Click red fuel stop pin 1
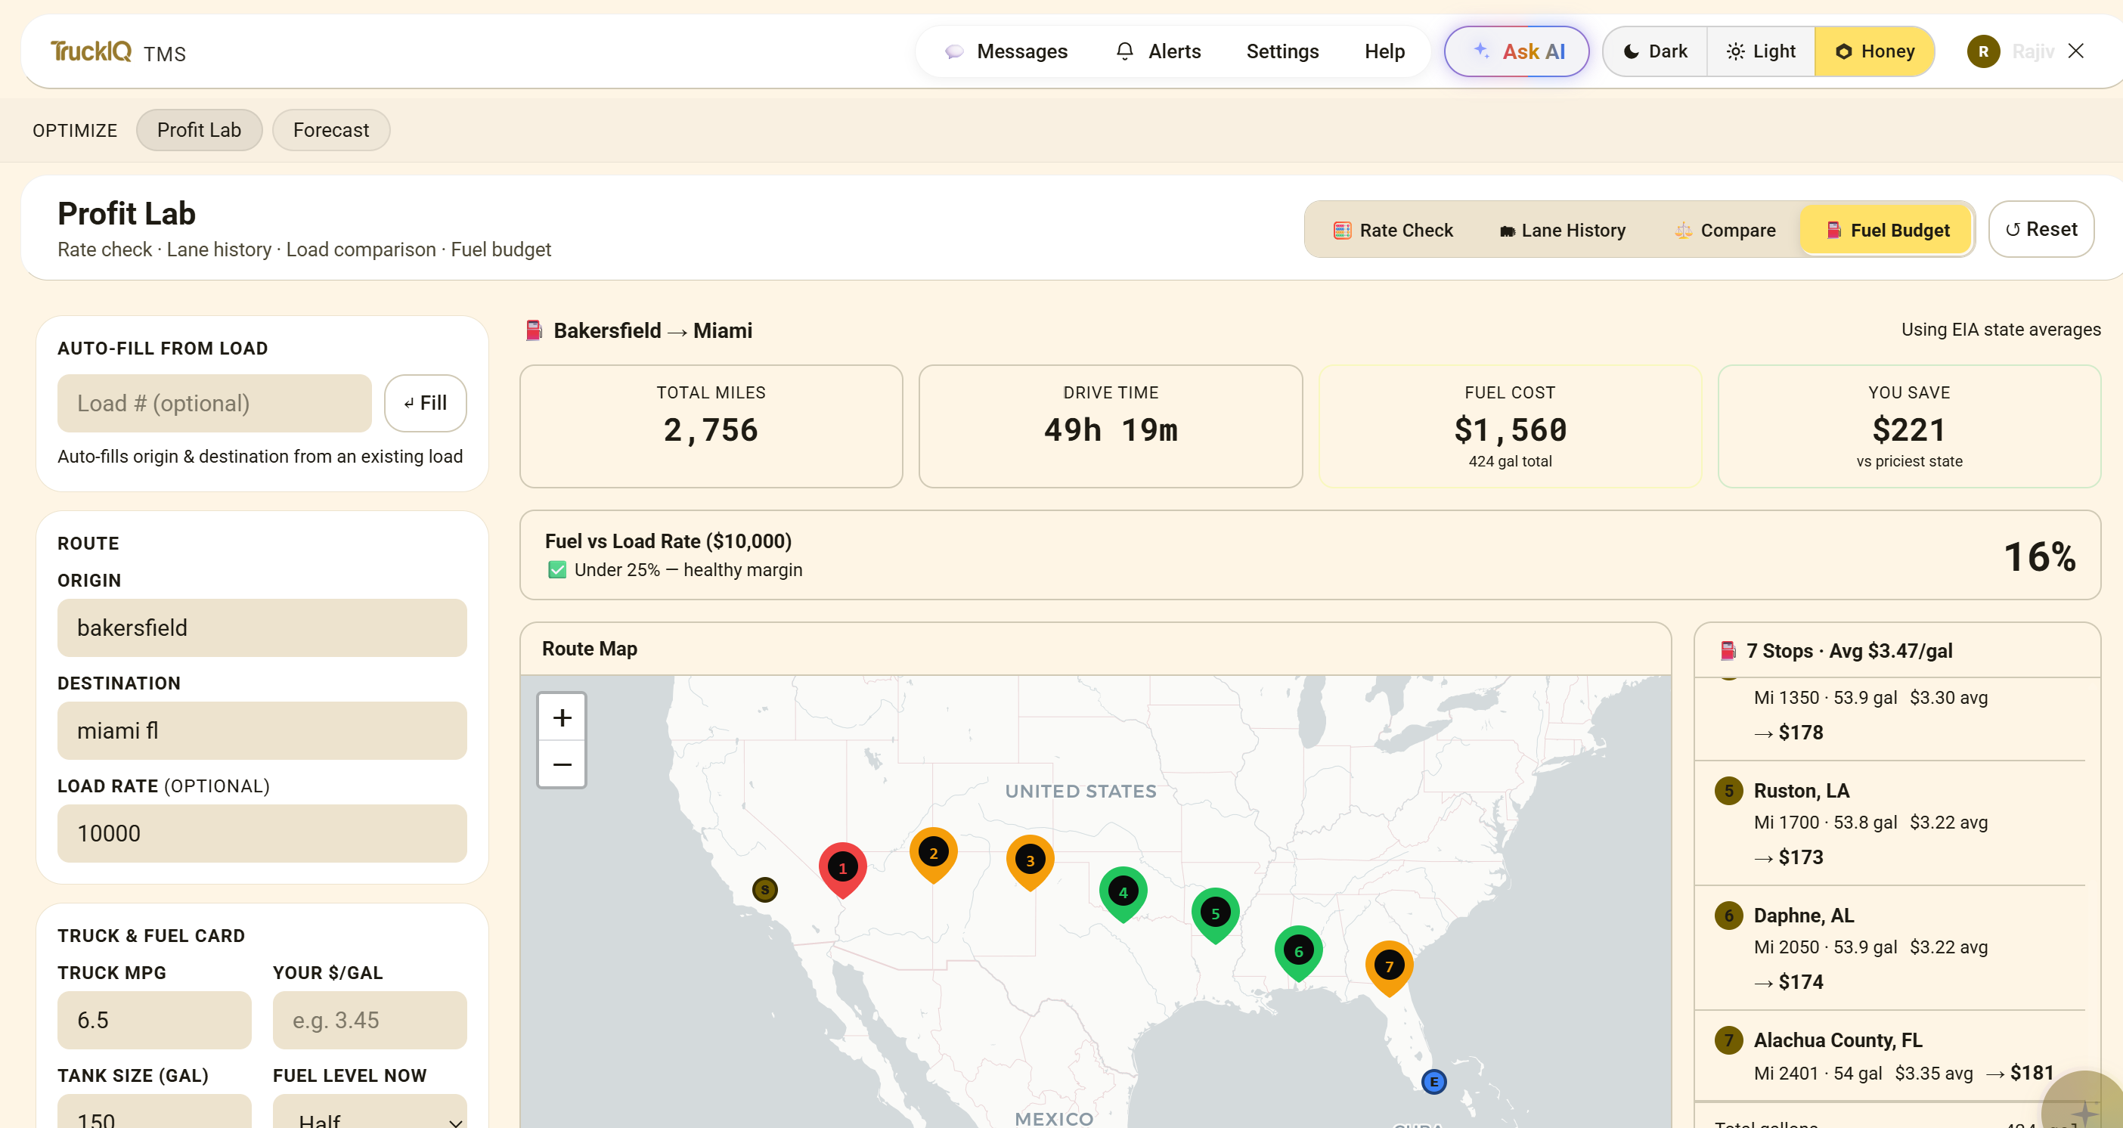Viewport: 2123px width, 1128px height. pos(842,869)
